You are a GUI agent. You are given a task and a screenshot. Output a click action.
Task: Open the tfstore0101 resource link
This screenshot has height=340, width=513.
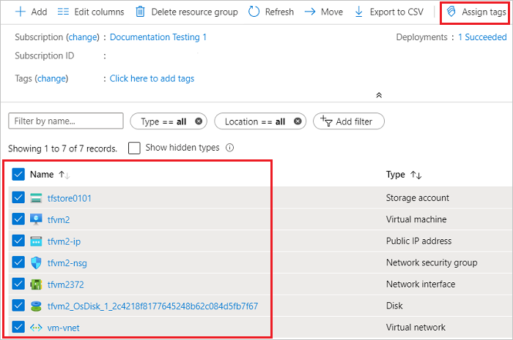70,198
